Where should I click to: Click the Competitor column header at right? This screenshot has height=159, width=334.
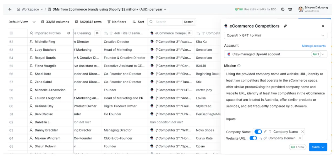[208, 33]
